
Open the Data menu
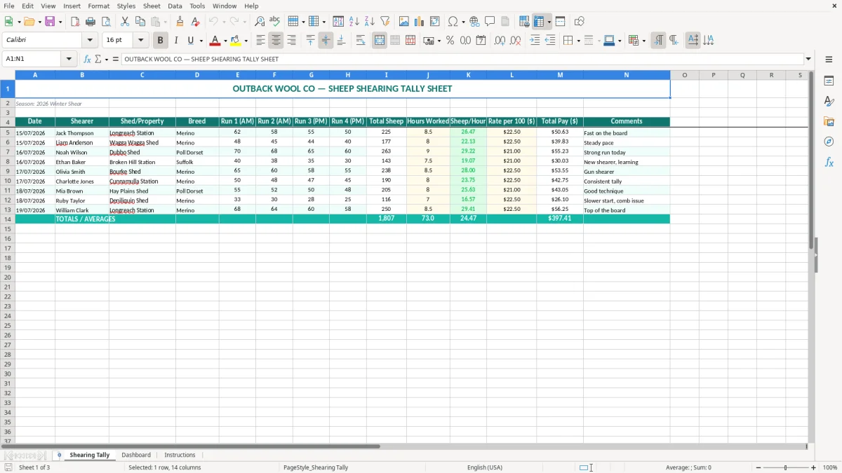click(175, 6)
